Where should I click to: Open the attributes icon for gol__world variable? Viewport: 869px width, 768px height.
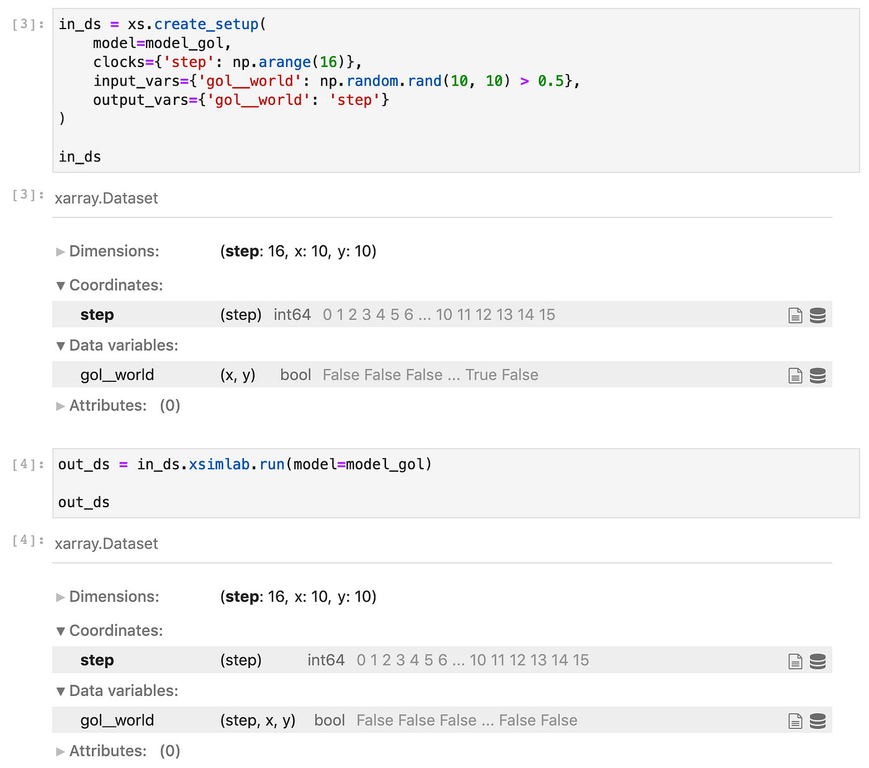point(795,374)
